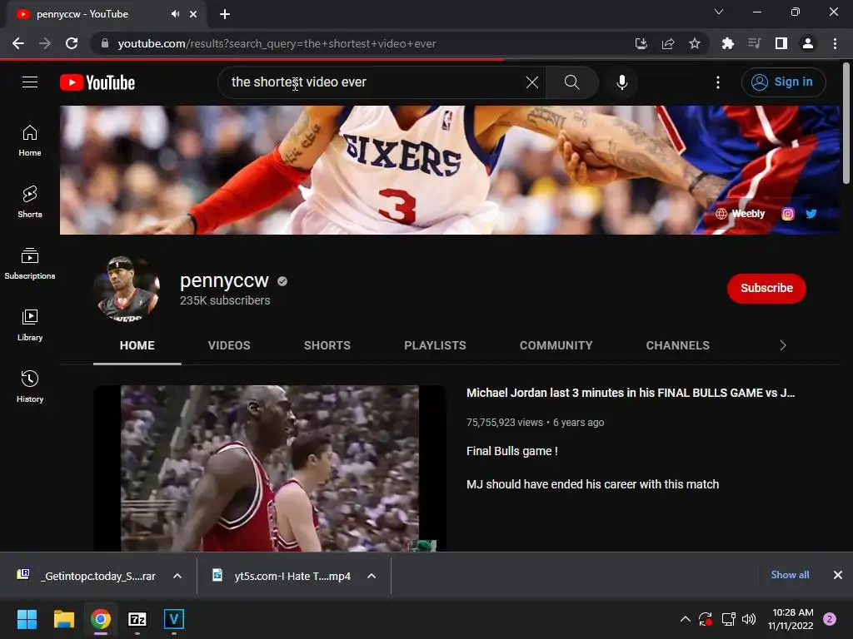Open the downloaded yt5s.com mp4 file
This screenshot has width=853, height=639.
point(282,576)
